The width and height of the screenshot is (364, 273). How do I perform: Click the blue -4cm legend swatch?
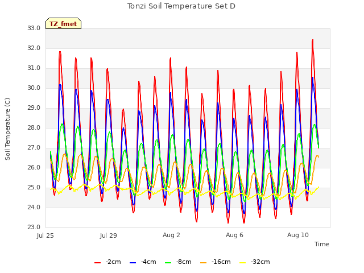[x=133, y=263]
